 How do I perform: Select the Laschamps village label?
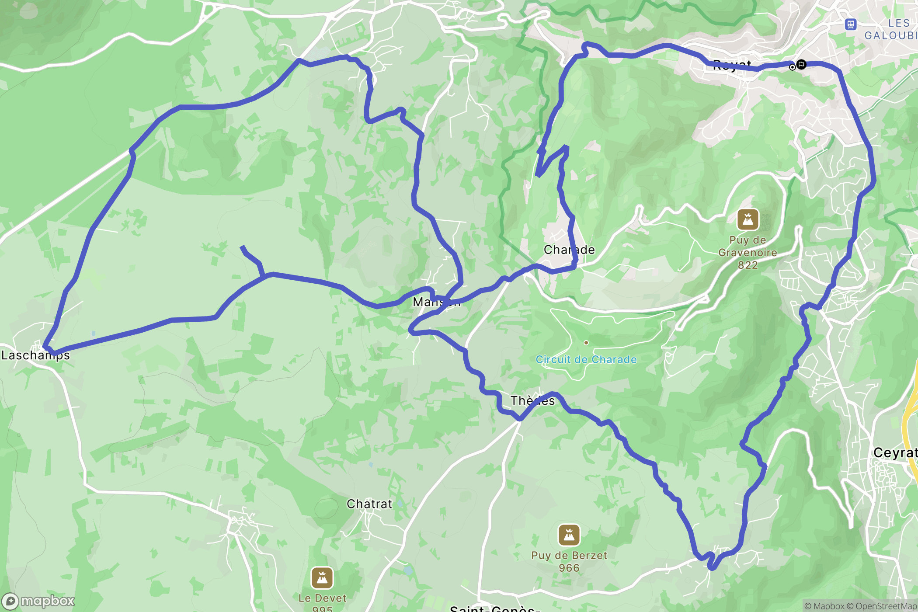coord(35,355)
